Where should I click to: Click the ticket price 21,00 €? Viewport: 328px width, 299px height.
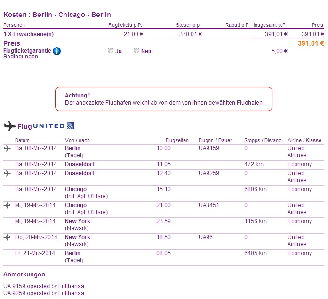tap(133, 34)
